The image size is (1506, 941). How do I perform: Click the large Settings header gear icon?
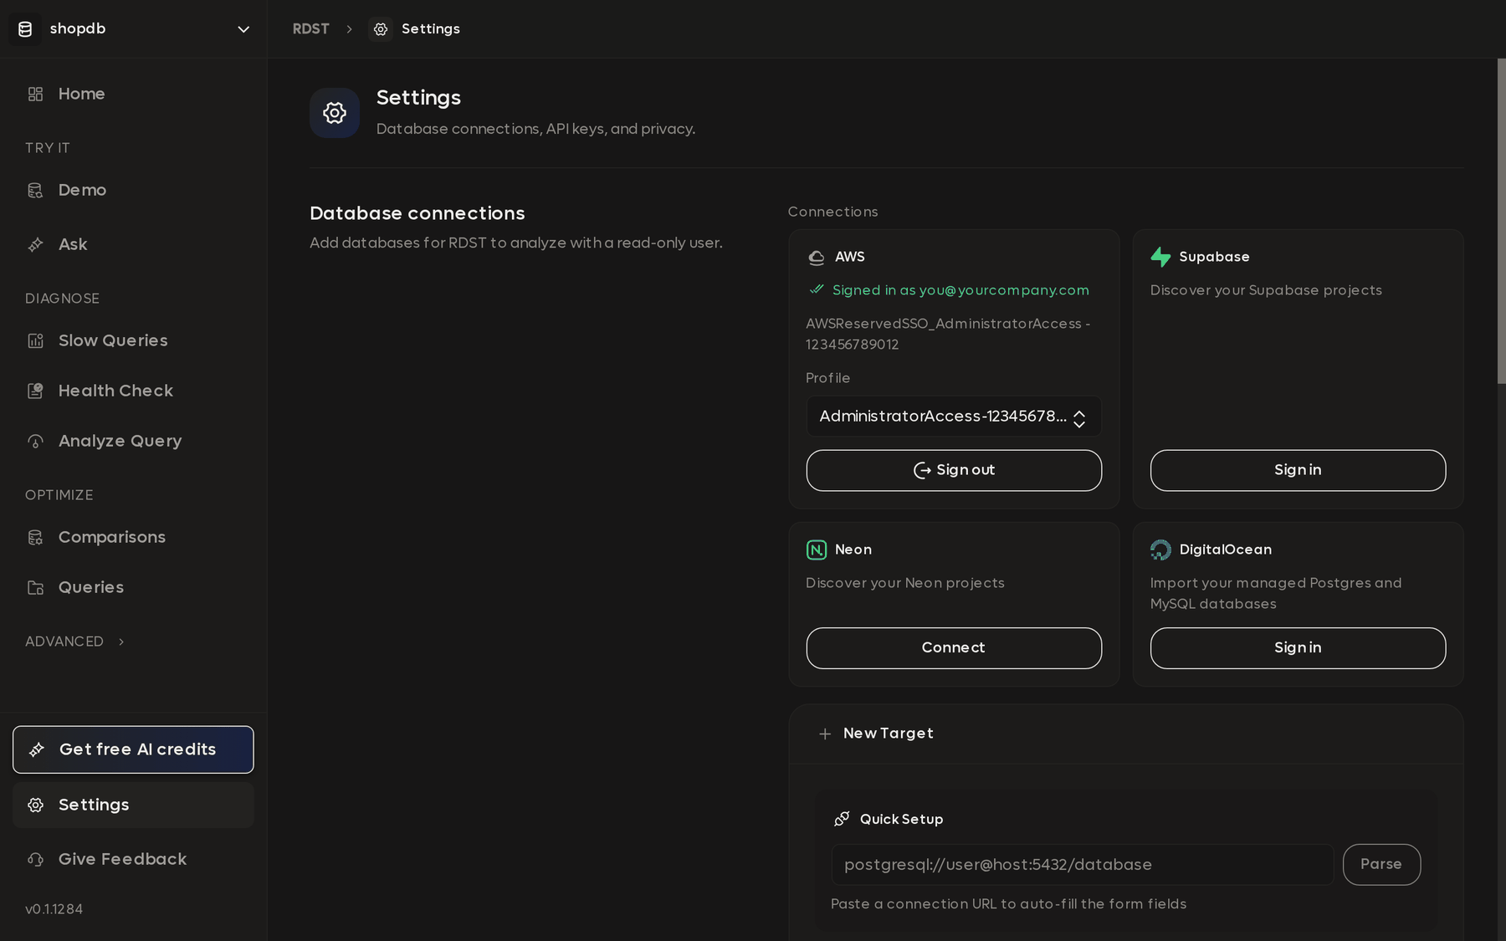click(335, 113)
